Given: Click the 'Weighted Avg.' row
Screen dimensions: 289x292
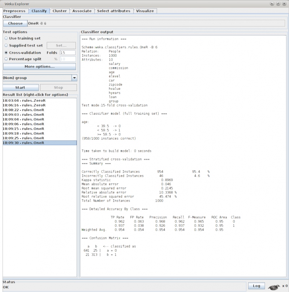Looking at the screenshot, I should point(152,230).
